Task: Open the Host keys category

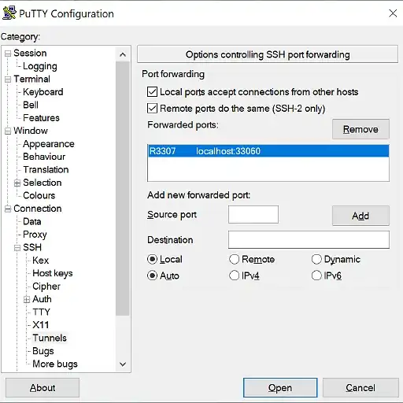Action: coord(53,273)
